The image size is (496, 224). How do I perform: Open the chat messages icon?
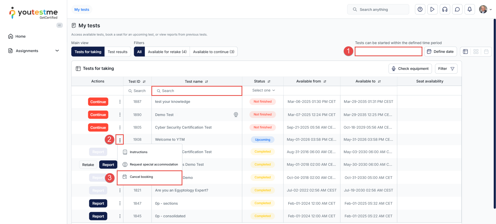(x=457, y=10)
